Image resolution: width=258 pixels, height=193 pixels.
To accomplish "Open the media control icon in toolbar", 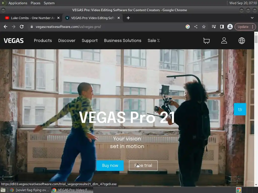I will [x=214, y=27].
